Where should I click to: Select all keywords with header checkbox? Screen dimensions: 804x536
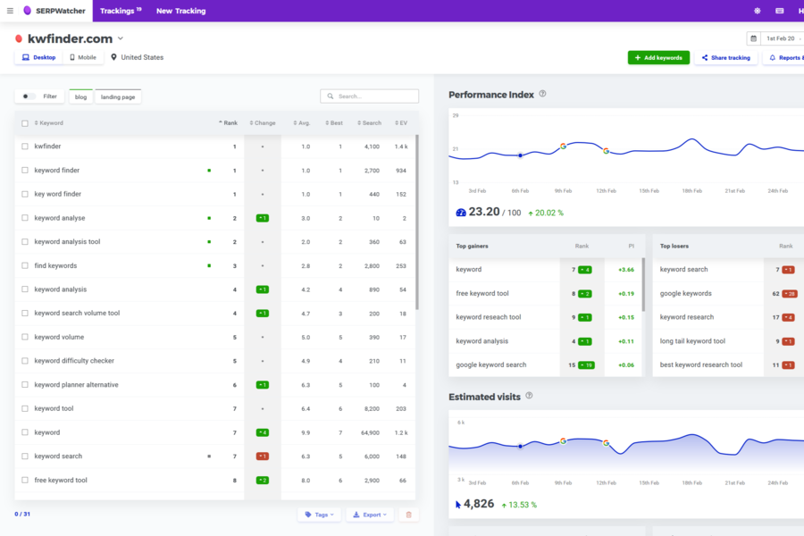pos(25,123)
